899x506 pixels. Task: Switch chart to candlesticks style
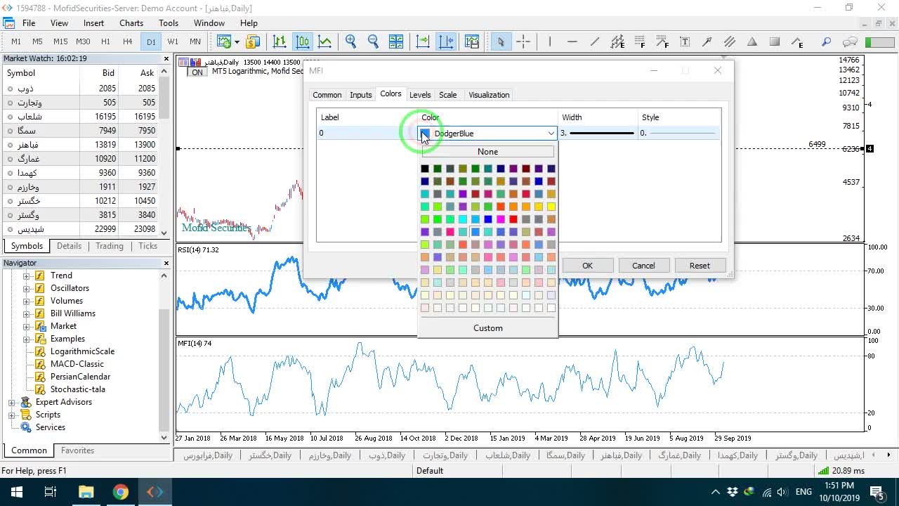pos(303,41)
